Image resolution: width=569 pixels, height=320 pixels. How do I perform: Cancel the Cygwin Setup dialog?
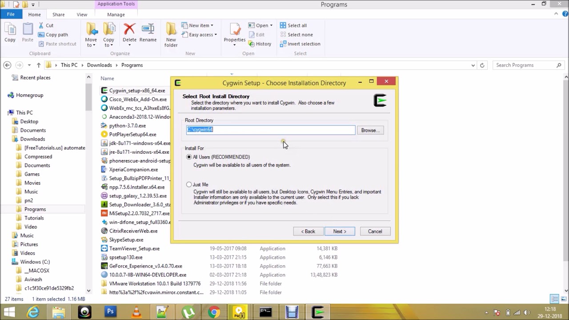375,231
